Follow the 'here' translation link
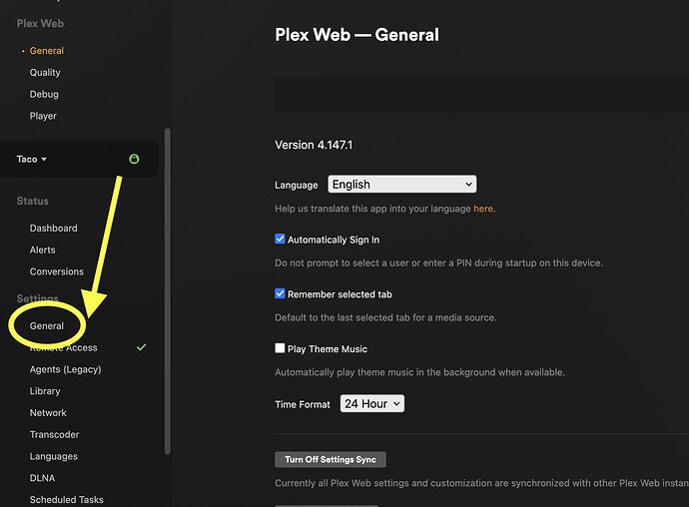 483,209
